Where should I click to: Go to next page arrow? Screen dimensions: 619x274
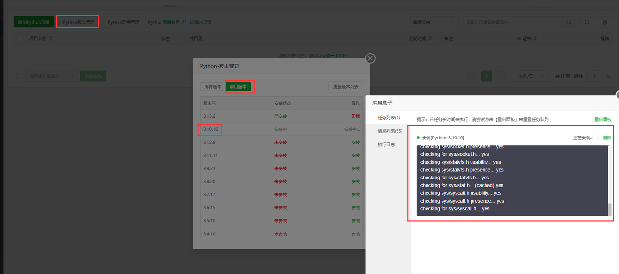coord(501,76)
